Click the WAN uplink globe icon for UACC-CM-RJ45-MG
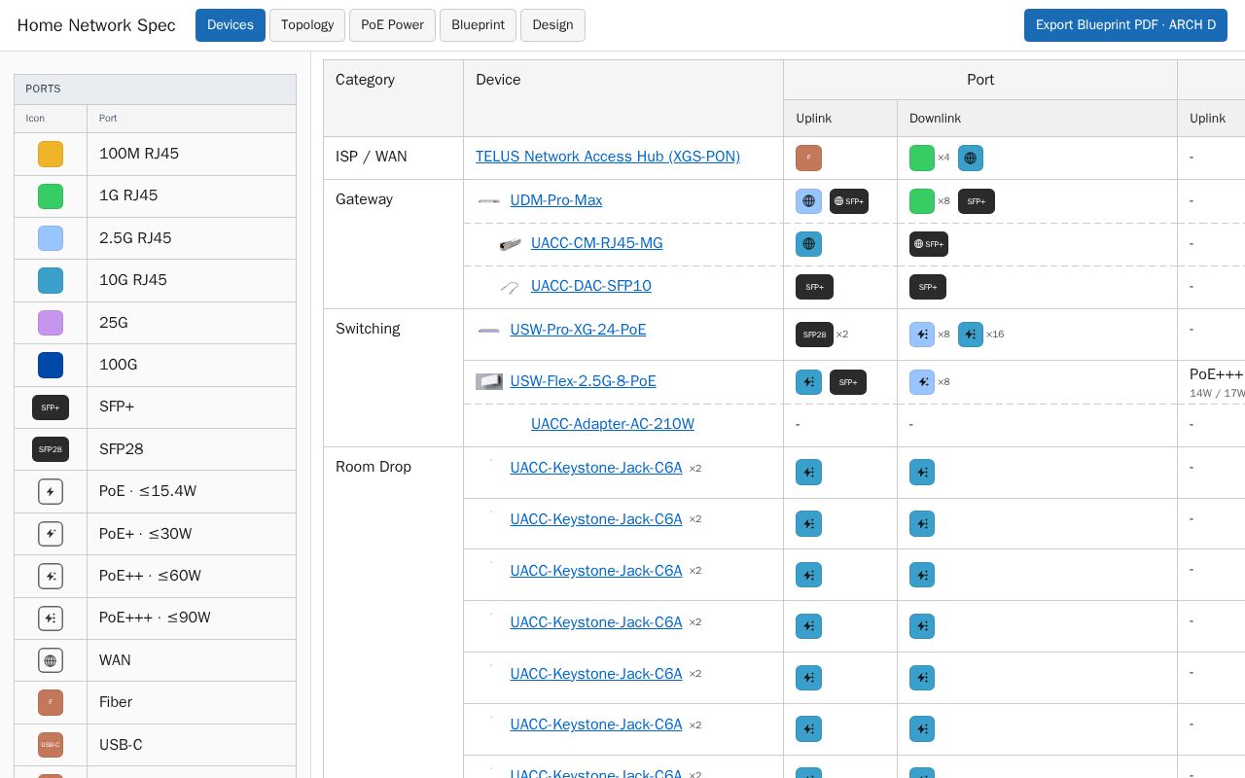This screenshot has width=1245, height=778. pyautogui.click(x=808, y=244)
